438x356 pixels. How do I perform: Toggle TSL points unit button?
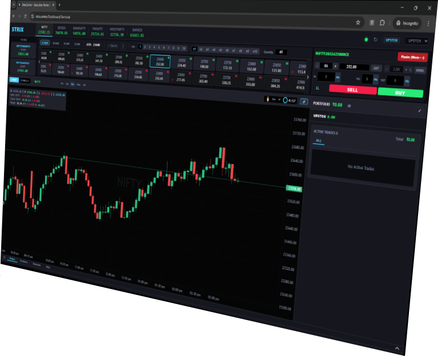(x=375, y=79)
